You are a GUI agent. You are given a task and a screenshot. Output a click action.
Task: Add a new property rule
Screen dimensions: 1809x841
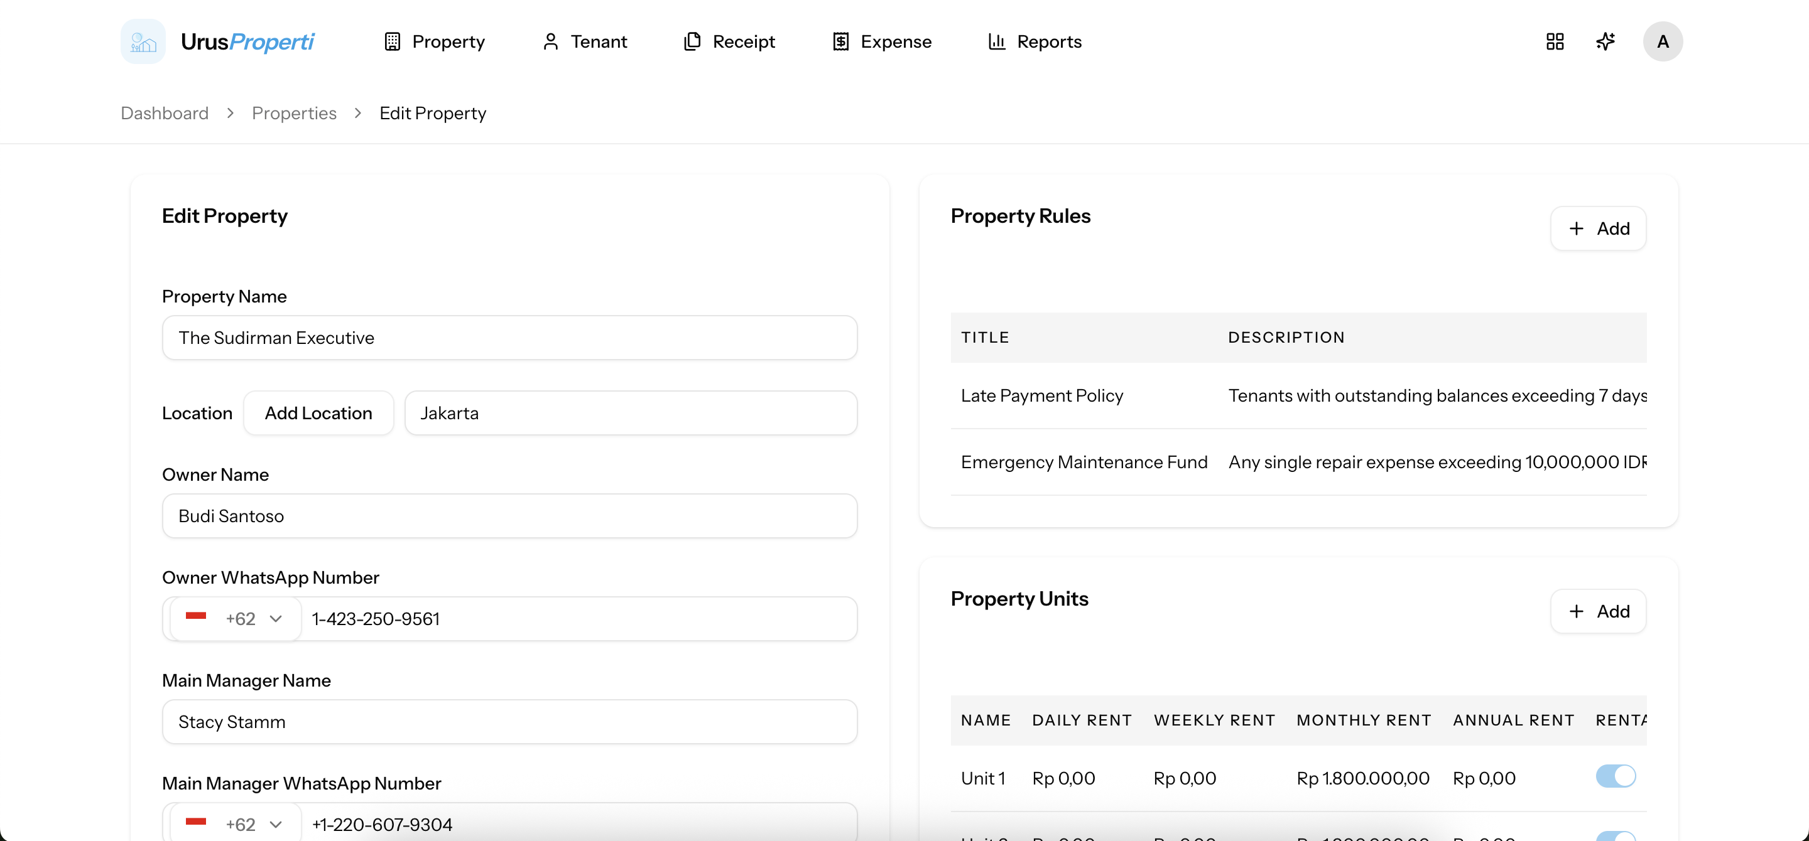tap(1599, 228)
